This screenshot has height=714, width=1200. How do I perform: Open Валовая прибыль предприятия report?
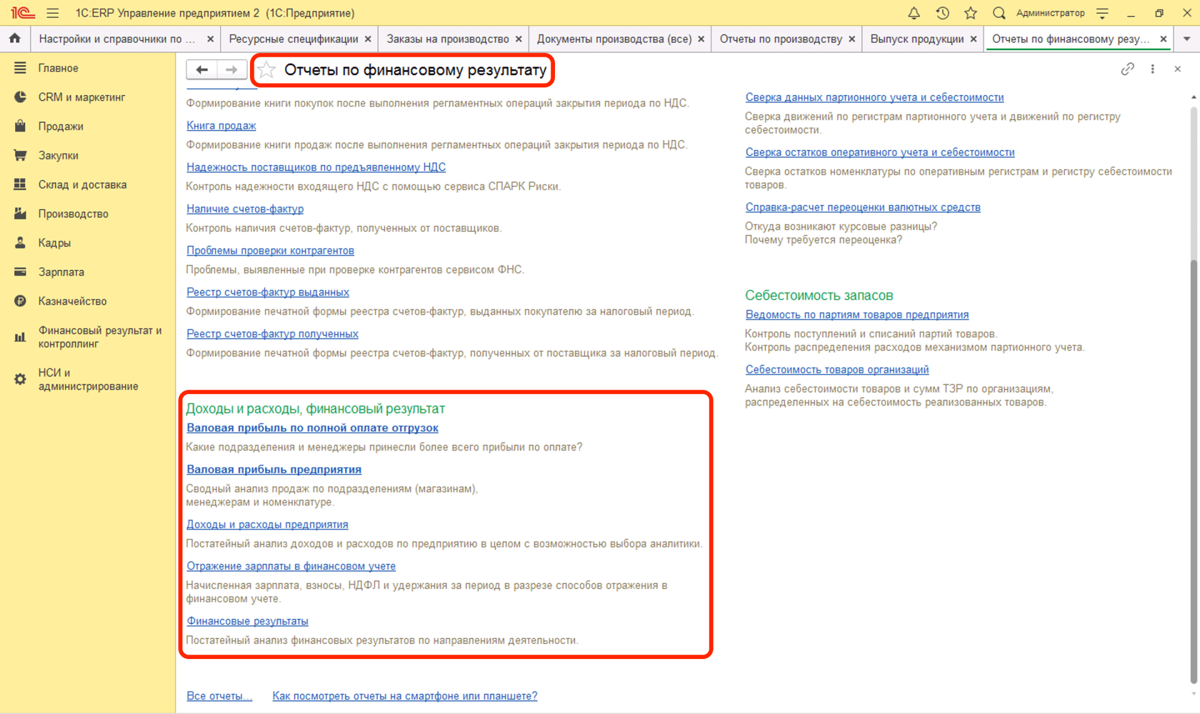coord(274,469)
